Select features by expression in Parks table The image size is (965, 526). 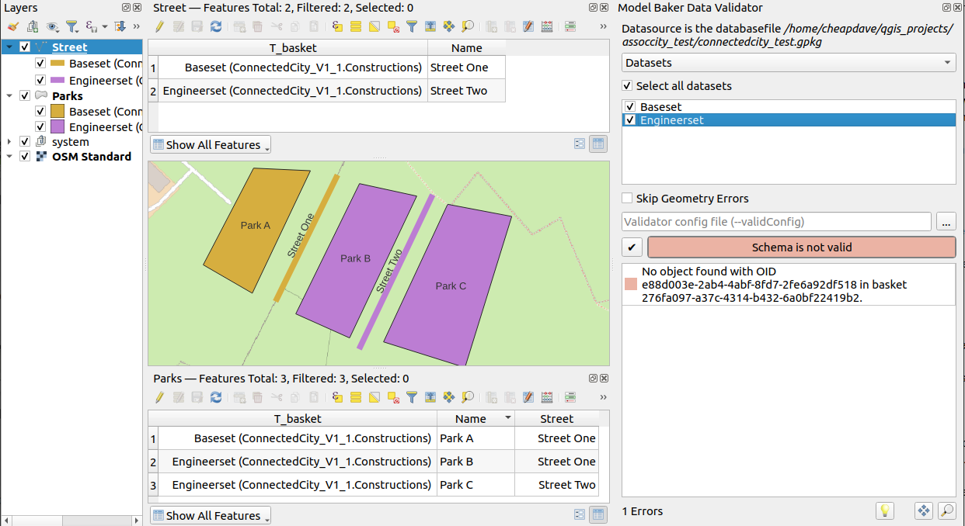click(337, 397)
